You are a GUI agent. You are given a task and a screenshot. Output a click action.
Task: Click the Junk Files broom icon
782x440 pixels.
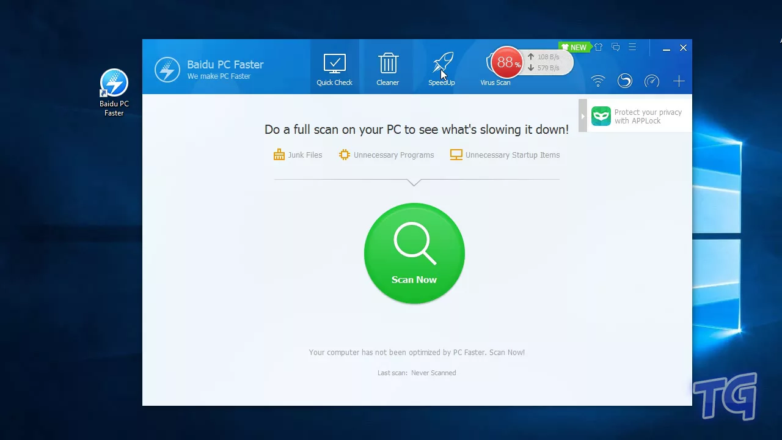(279, 155)
